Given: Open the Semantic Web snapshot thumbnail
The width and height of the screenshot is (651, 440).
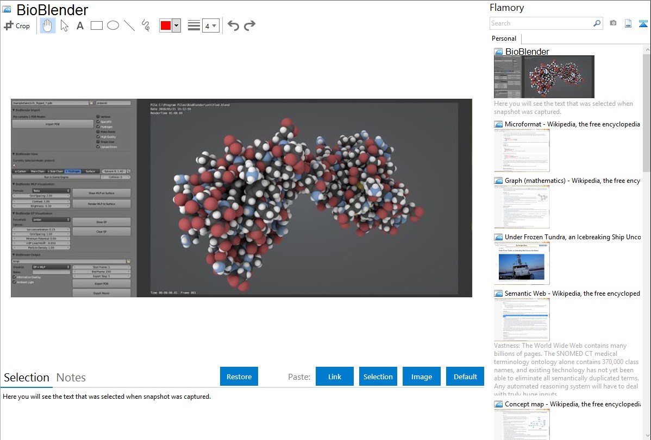Looking at the screenshot, I should tap(522, 319).
